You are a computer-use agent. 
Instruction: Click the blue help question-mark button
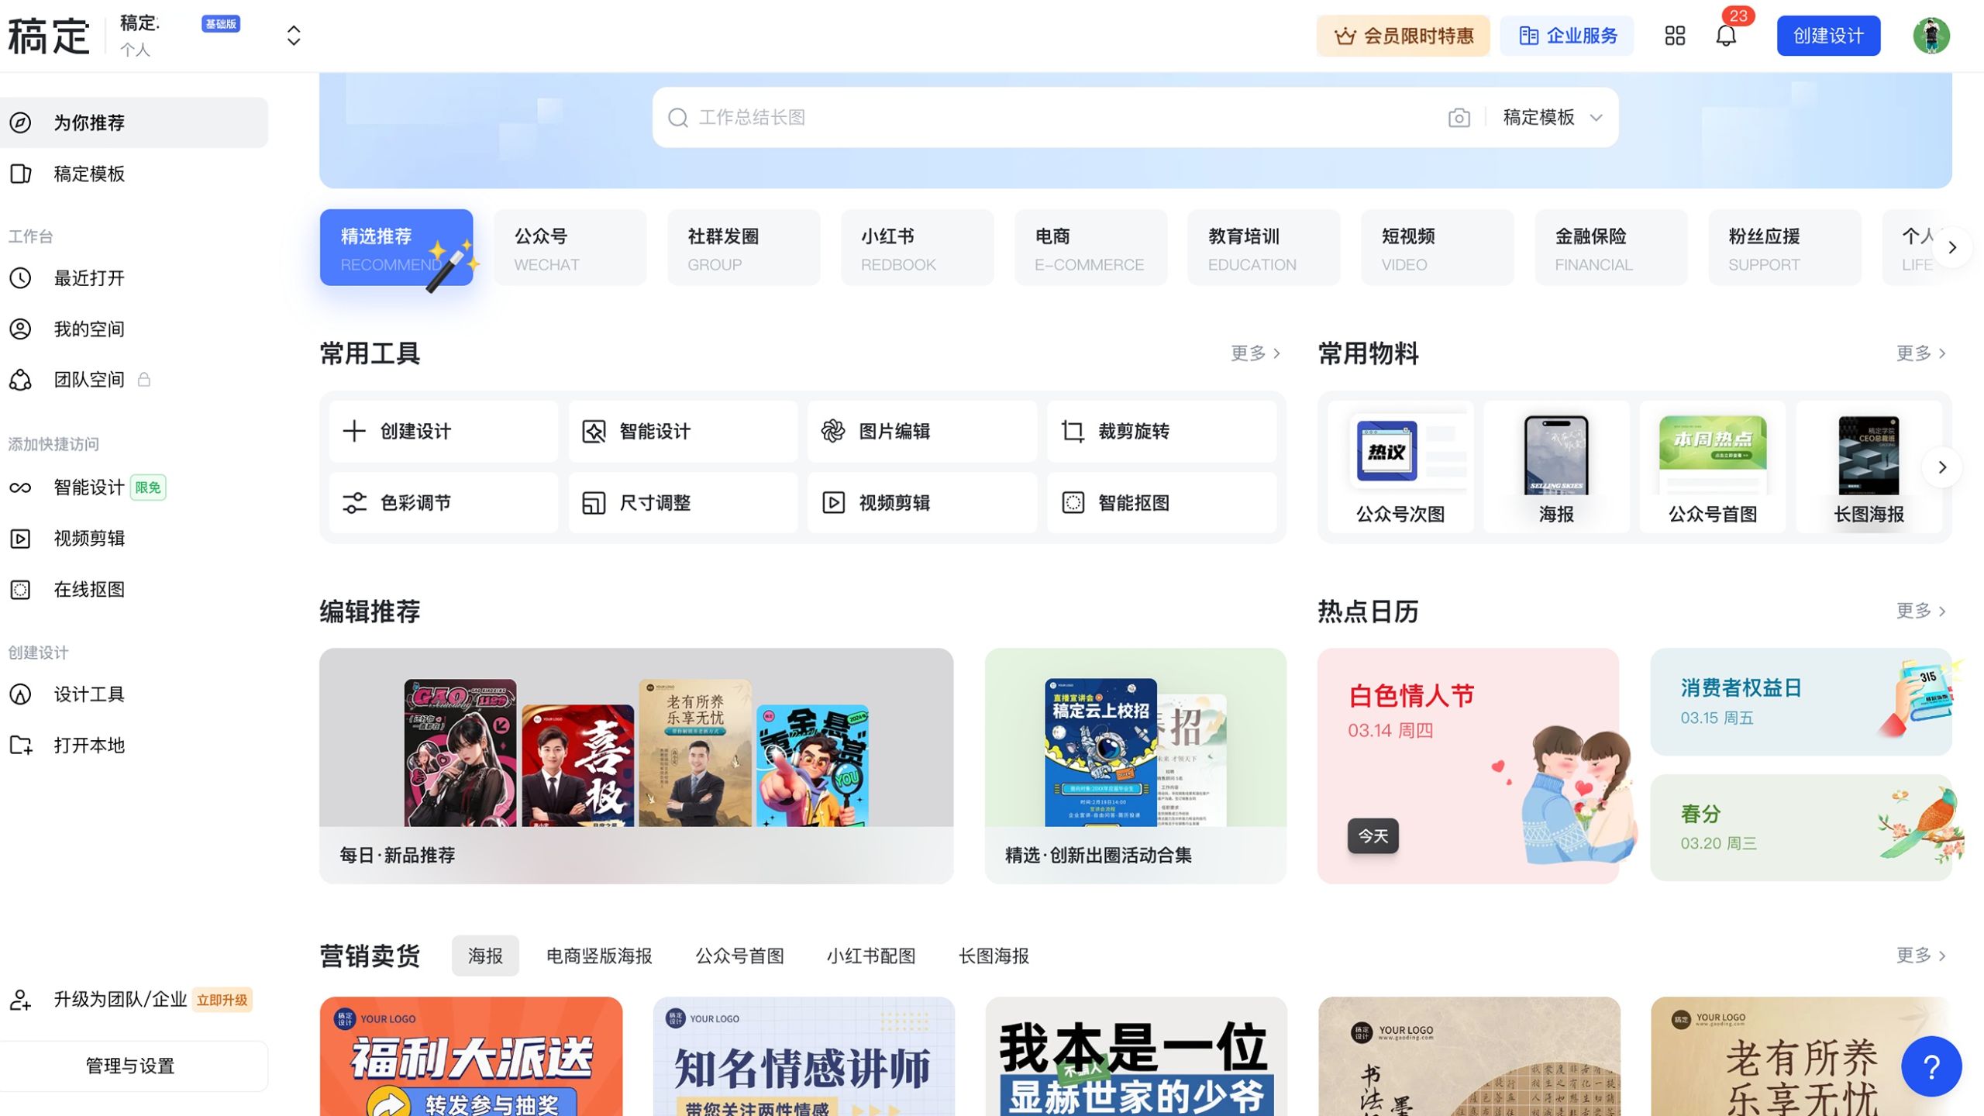click(x=1931, y=1066)
